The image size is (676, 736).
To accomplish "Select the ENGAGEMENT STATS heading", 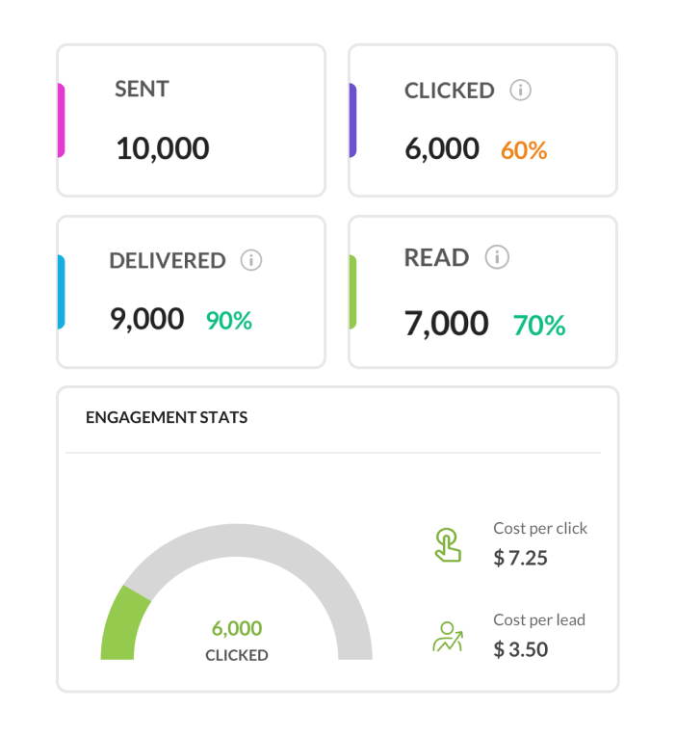I will (x=167, y=418).
